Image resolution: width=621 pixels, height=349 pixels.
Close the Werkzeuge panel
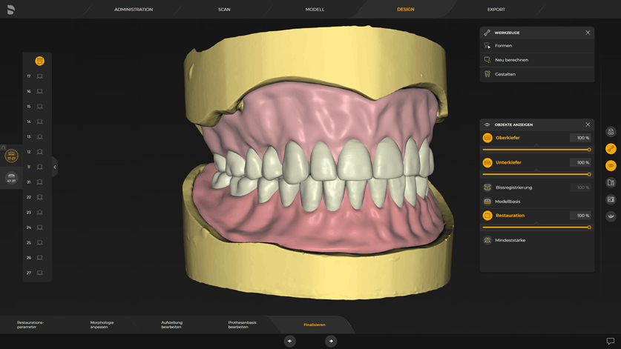pos(588,33)
